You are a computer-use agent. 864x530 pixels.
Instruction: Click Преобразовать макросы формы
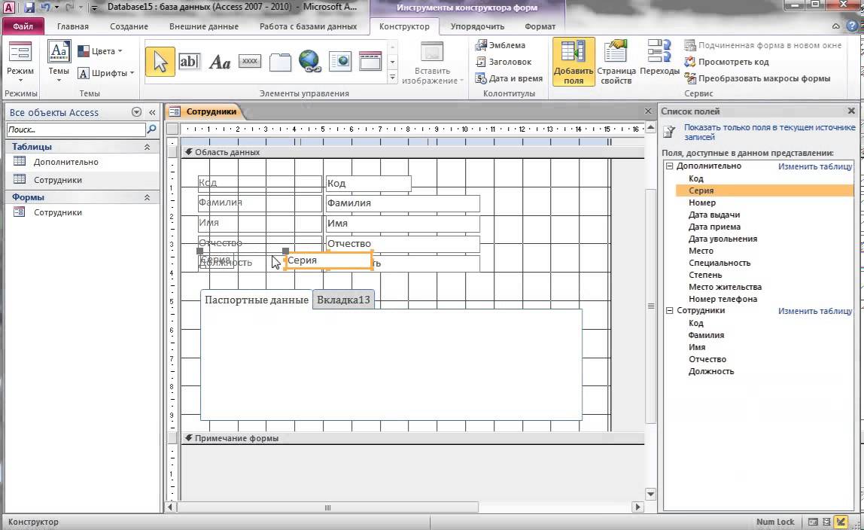758,78
